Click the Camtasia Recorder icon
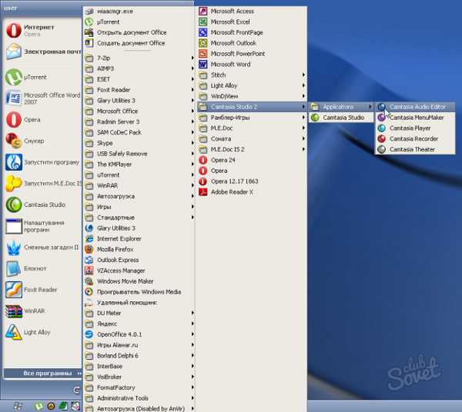This screenshot has height=412, width=462. [382, 138]
